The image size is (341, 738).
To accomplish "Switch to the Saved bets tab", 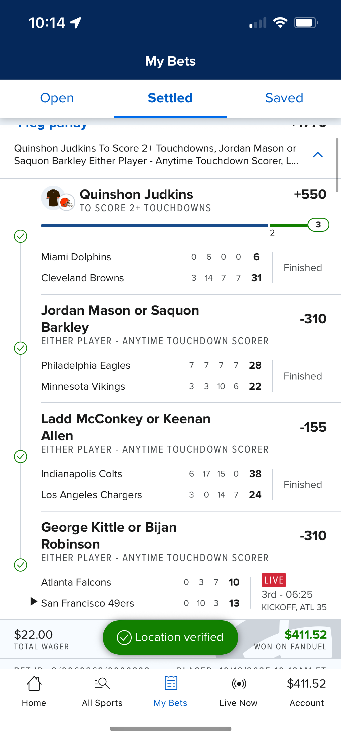I will pos(284,98).
